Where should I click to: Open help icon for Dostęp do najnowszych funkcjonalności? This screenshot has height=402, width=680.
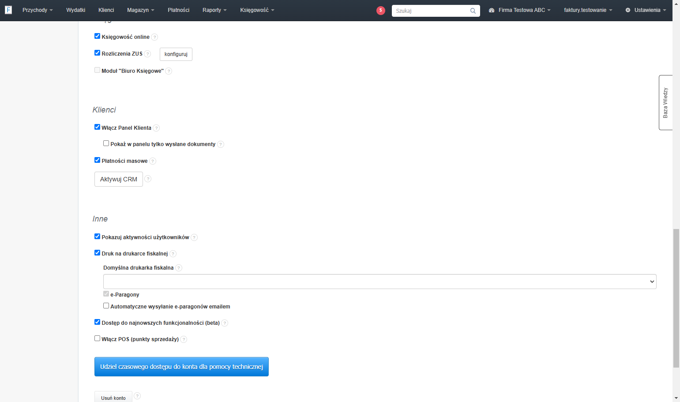(x=225, y=323)
